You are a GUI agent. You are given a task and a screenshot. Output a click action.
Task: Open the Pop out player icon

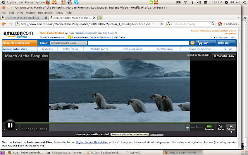coord(221,127)
